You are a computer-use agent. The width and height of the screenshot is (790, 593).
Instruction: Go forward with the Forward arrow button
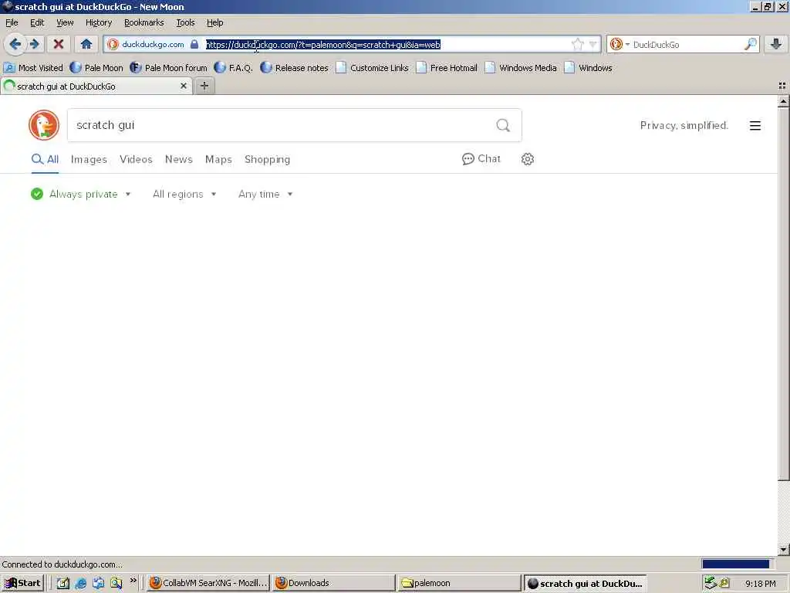pyautogui.click(x=34, y=44)
